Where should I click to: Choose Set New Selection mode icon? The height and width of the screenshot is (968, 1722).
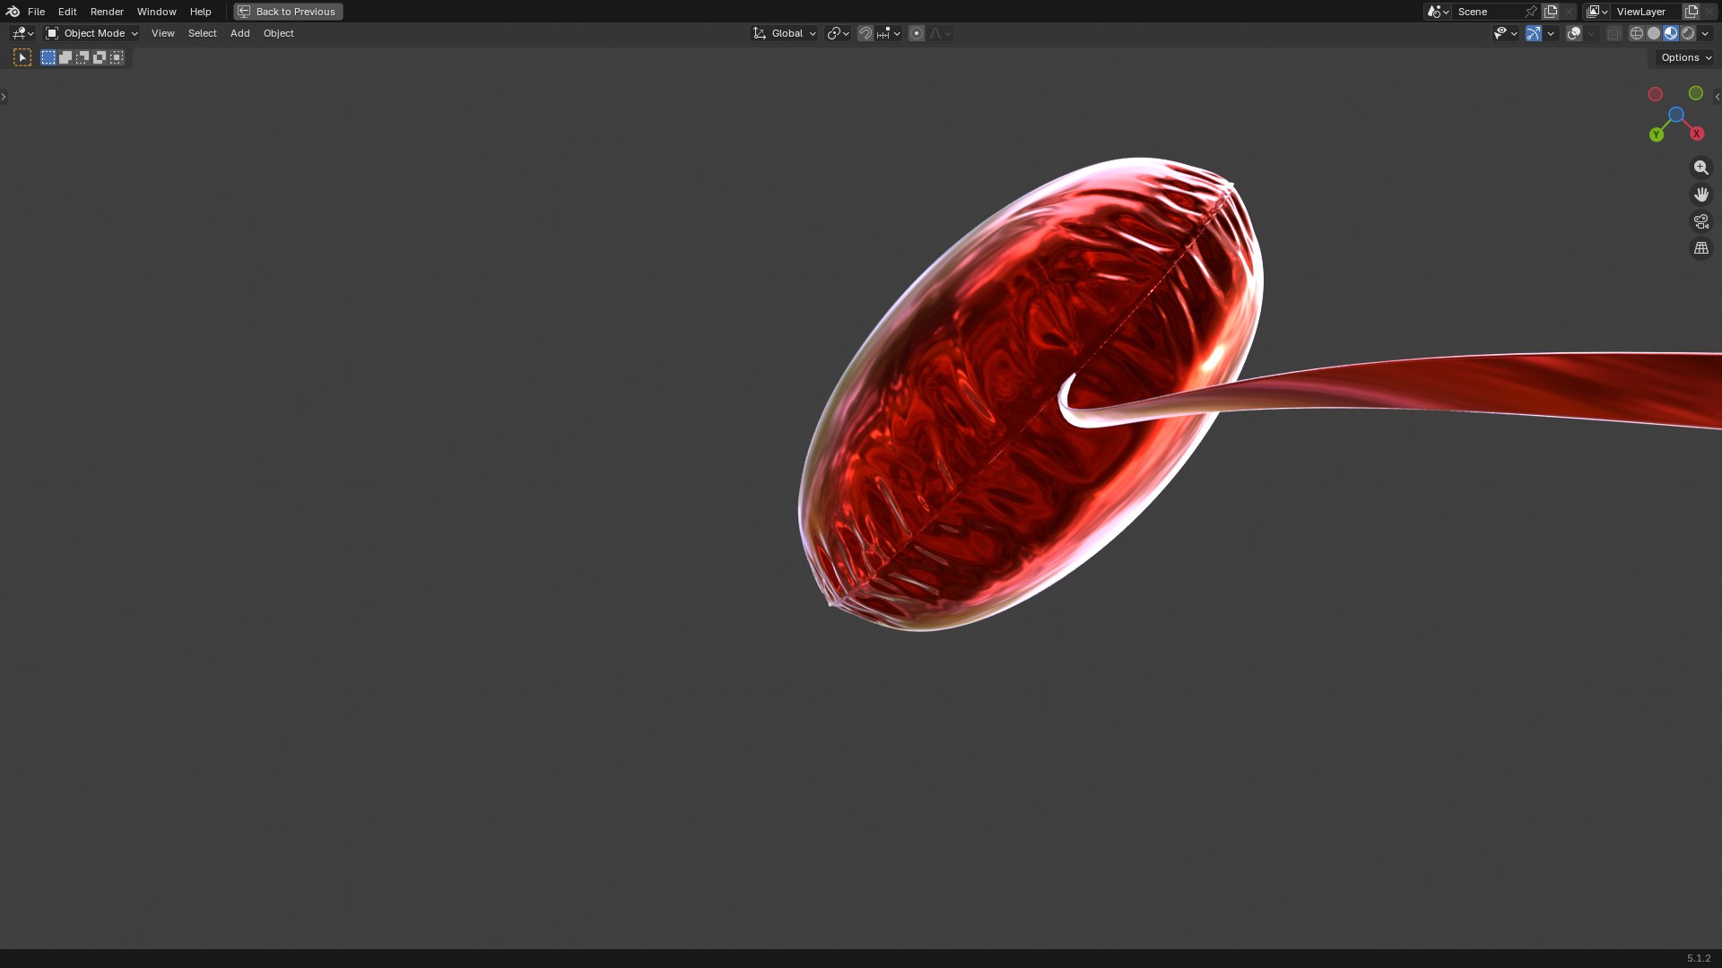coord(48,57)
